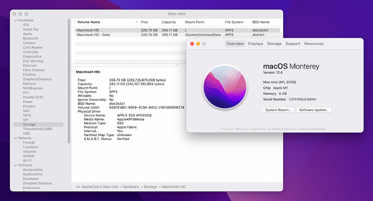Select Volumes under Network
The width and height of the screenshot is (373, 201).
click(30, 152)
